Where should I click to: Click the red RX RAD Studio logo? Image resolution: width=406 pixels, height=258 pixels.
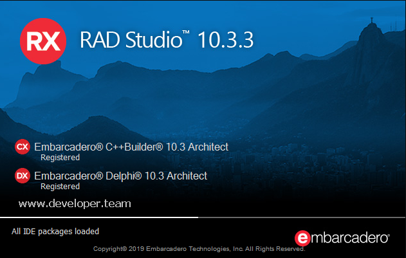(44, 39)
